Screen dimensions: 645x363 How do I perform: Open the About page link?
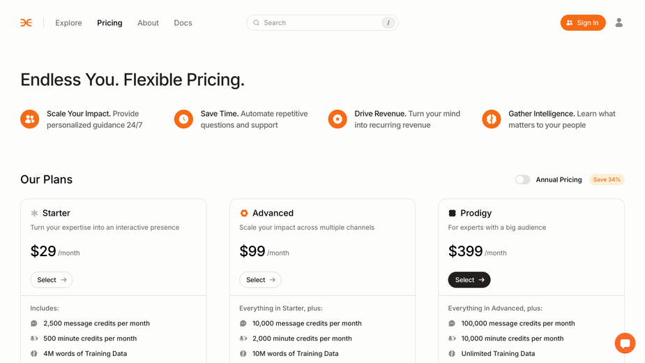[148, 22]
